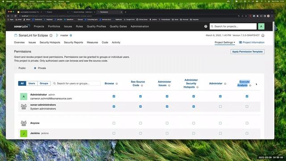Click the browser address bar

tap(128, 16)
